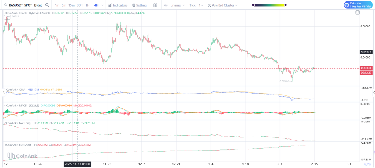Click the AUTO scale button

pos(367,164)
